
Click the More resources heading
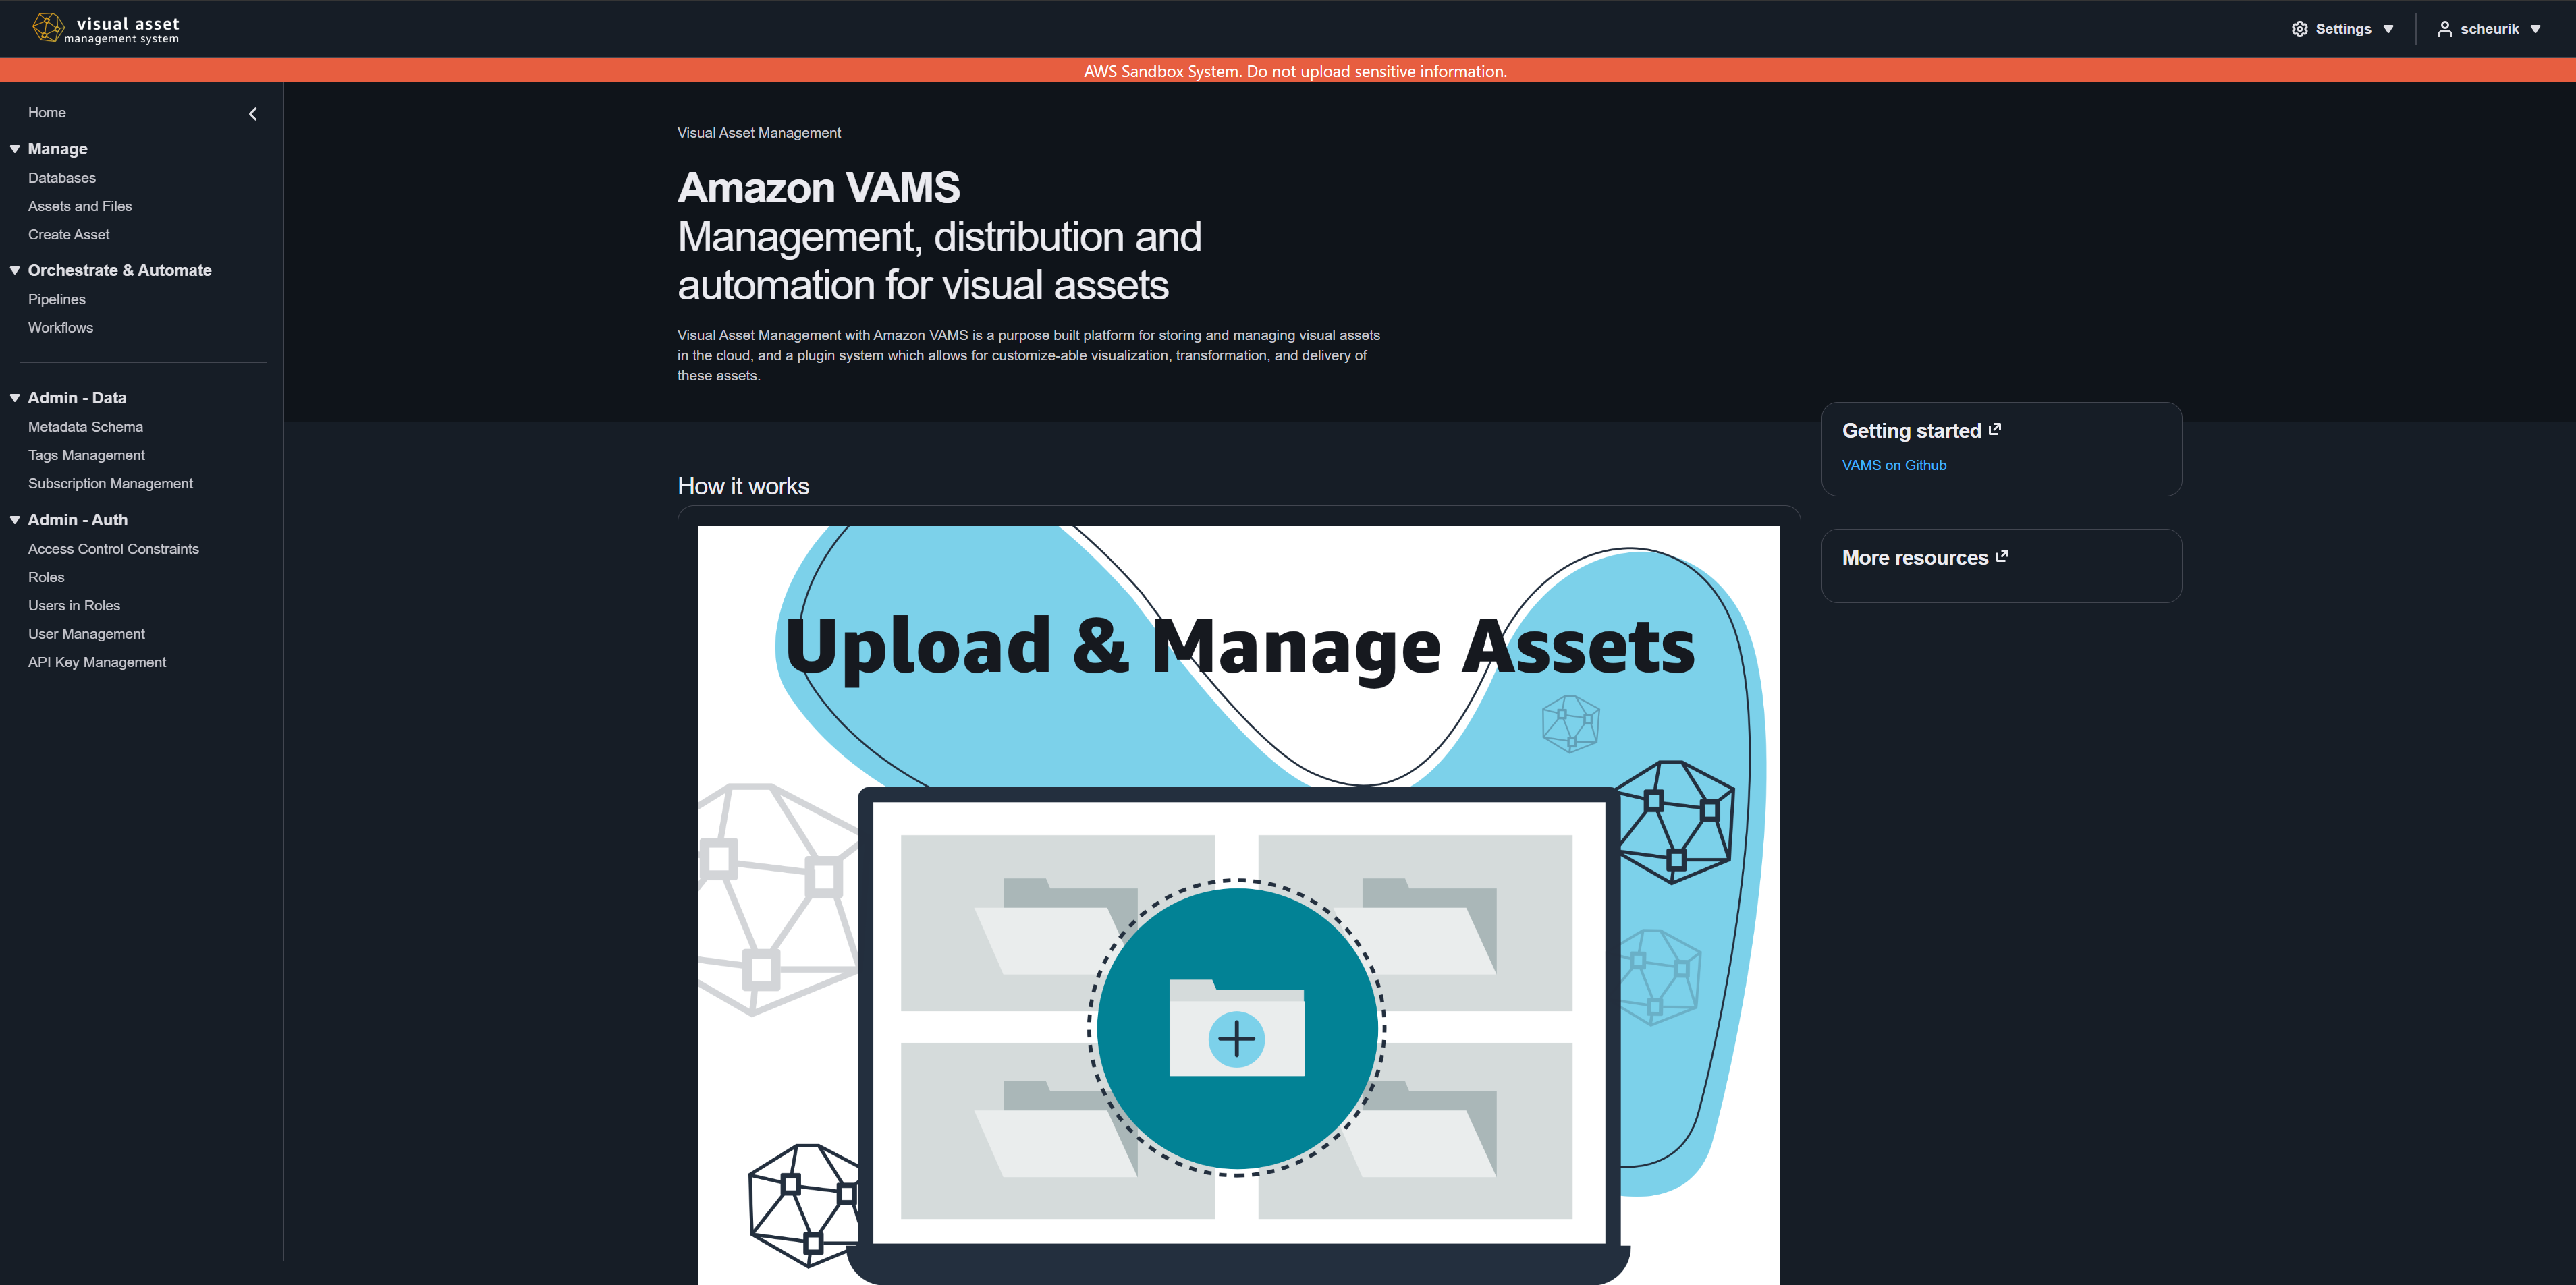pos(1915,558)
